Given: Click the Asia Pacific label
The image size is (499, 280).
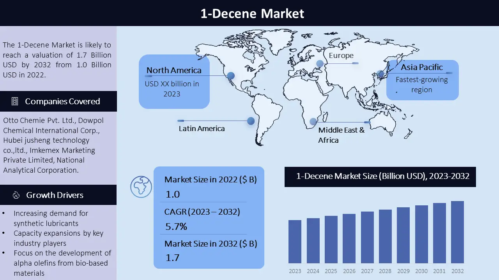Looking at the screenshot, I should (422, 67).
